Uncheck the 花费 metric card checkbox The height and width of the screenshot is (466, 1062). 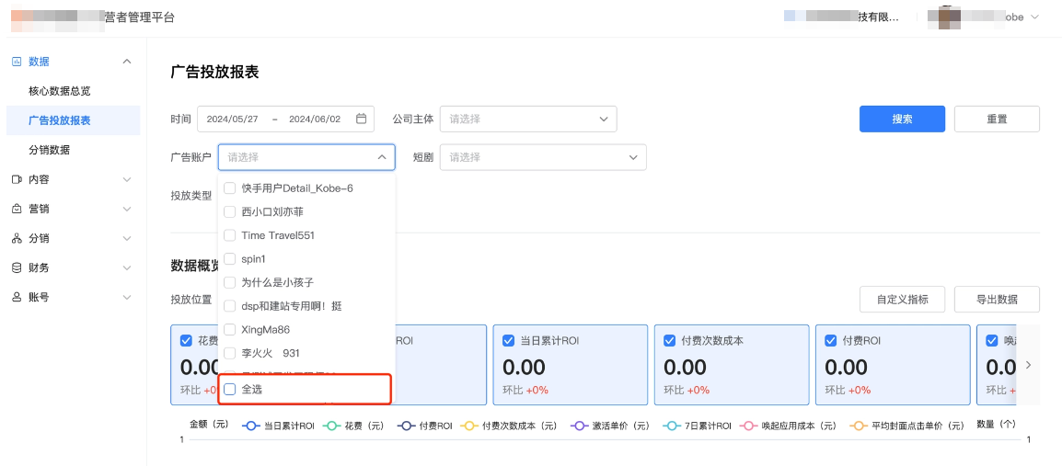[x=186, y=341]
